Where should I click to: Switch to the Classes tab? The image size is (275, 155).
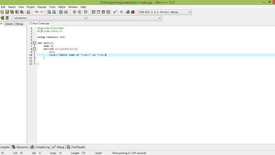click(x=9, y=24)
